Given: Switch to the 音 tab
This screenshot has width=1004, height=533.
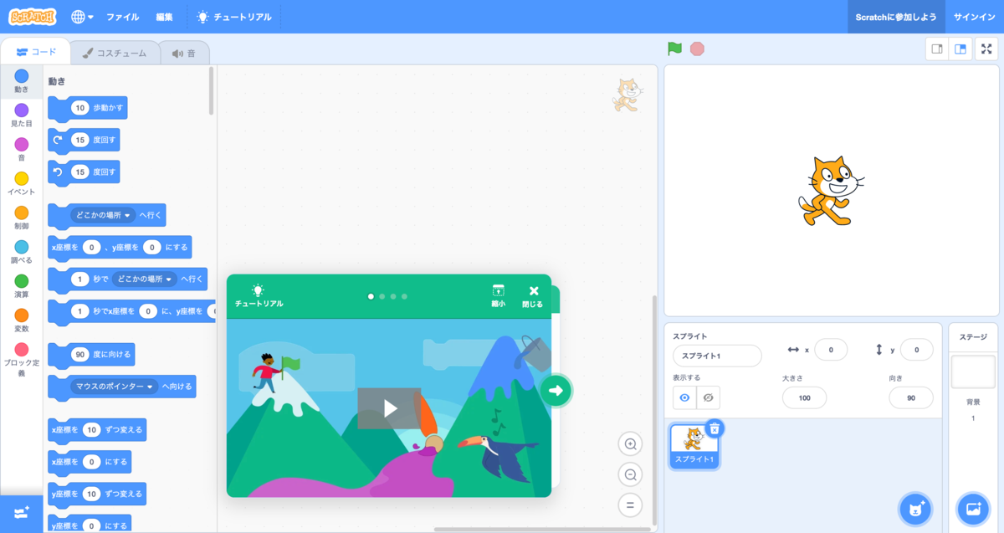Looking at the screenshot, I should [x=184, y=53].
